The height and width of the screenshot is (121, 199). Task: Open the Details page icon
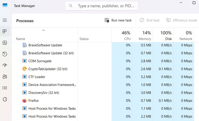point(5,88)
